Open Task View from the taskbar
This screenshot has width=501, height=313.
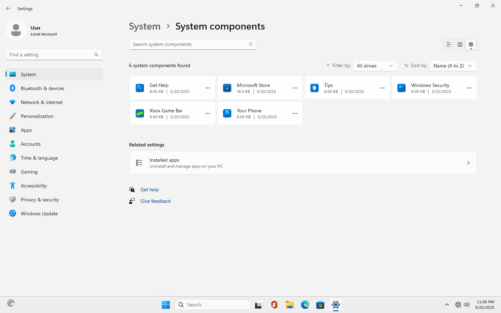pyautogui.click(x=259, y=305)
